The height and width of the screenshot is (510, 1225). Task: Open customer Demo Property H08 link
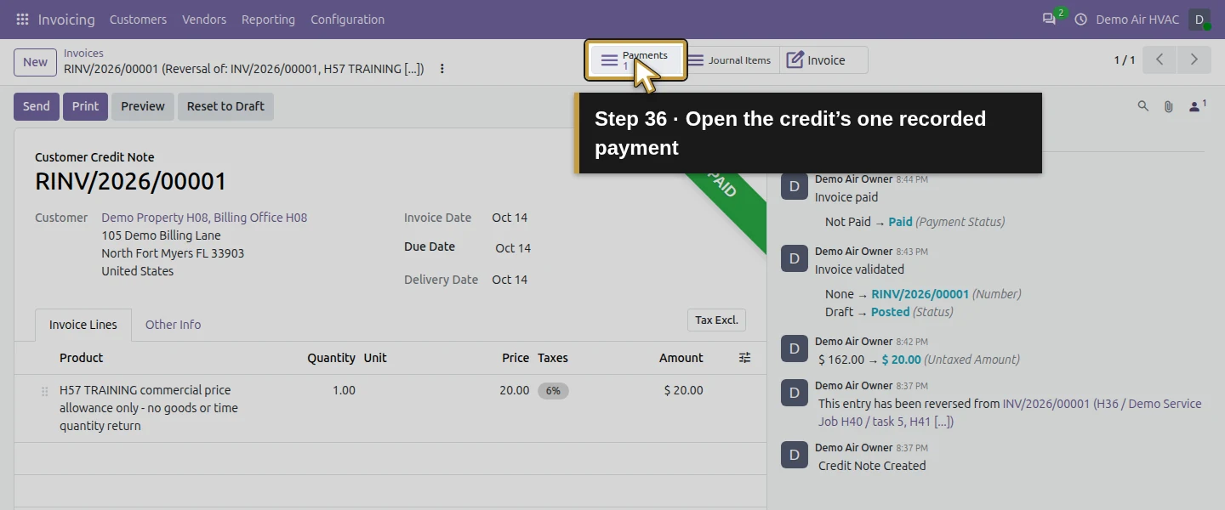(x=204, y=218)
